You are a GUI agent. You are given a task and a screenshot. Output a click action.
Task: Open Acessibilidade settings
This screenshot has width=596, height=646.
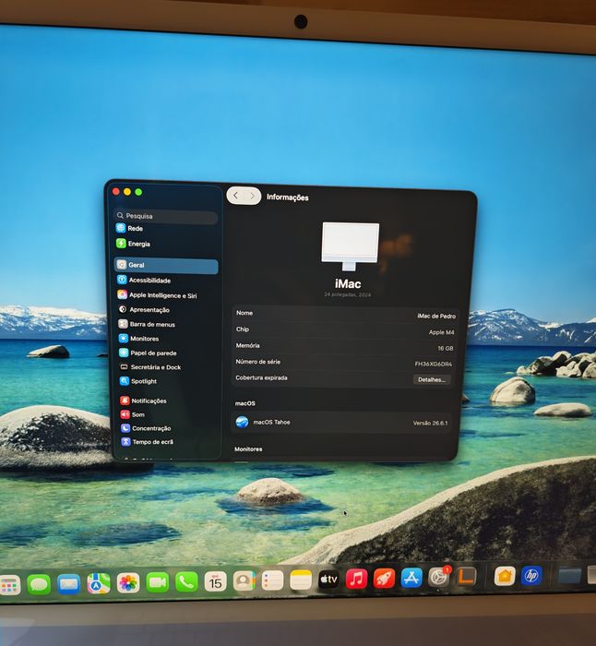tap(144, 281)
